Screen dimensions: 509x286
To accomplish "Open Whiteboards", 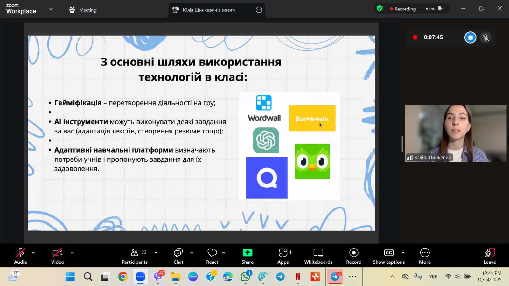I will pos(318,256).
